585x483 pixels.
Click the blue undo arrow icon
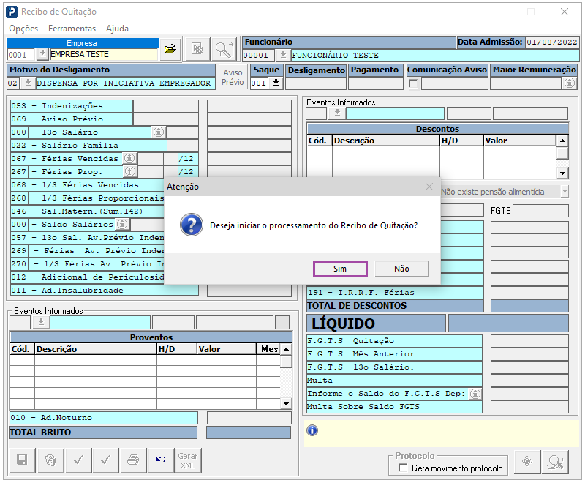point(161,460)
